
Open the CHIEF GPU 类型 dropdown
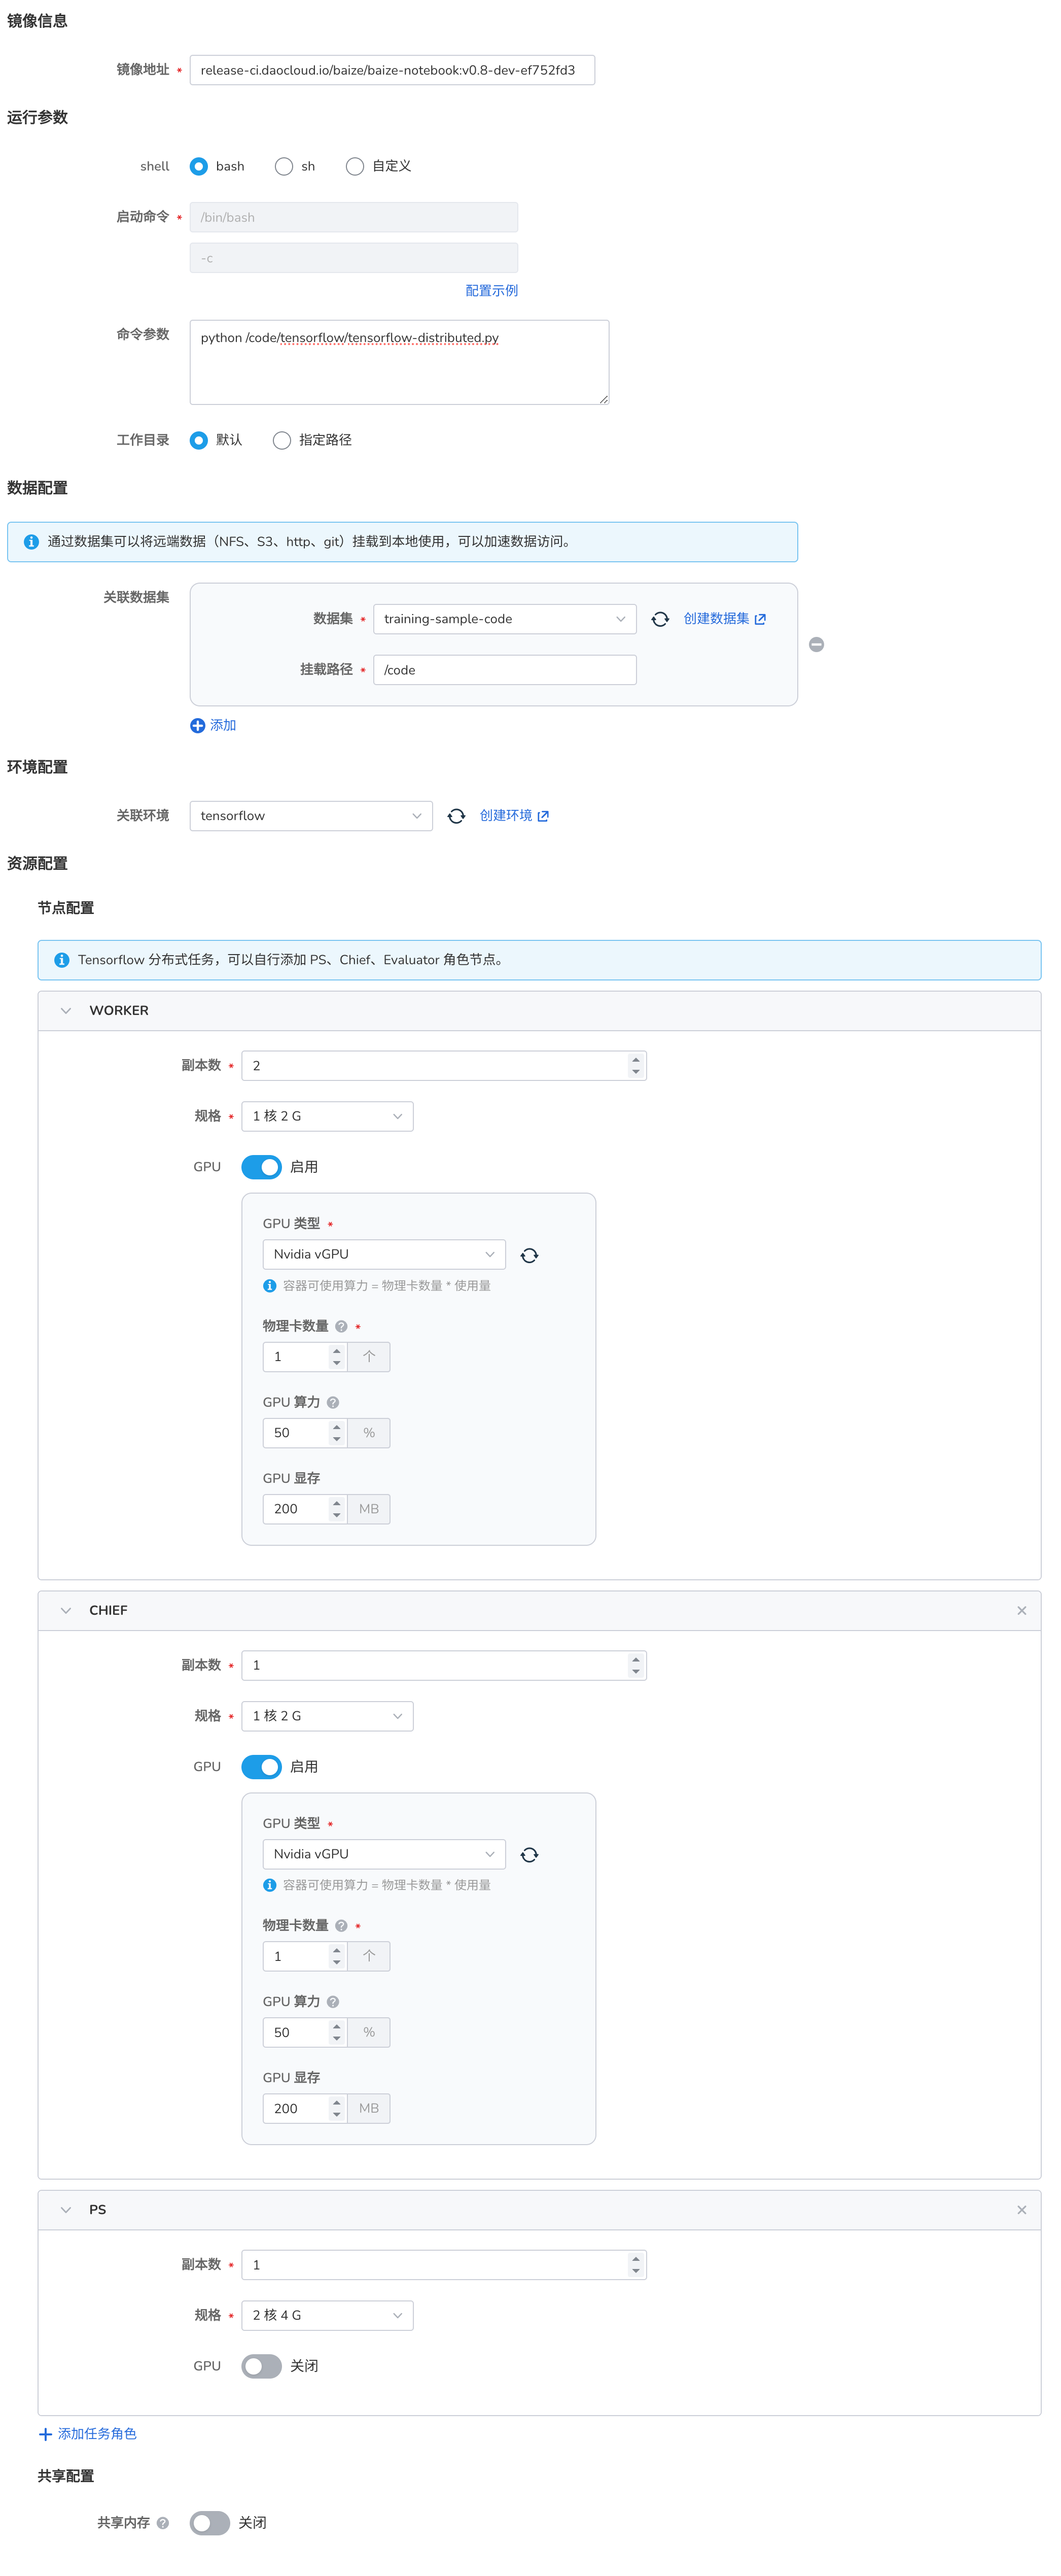[382, 1854]
